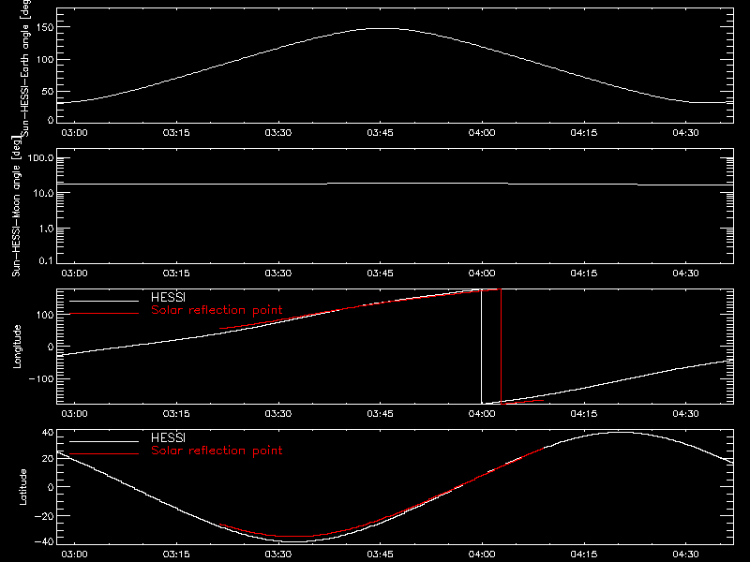This screenshot has height=562, width=750.
Task: Click 03:45 time label under Earth angle plot
Action: [380, 133]
